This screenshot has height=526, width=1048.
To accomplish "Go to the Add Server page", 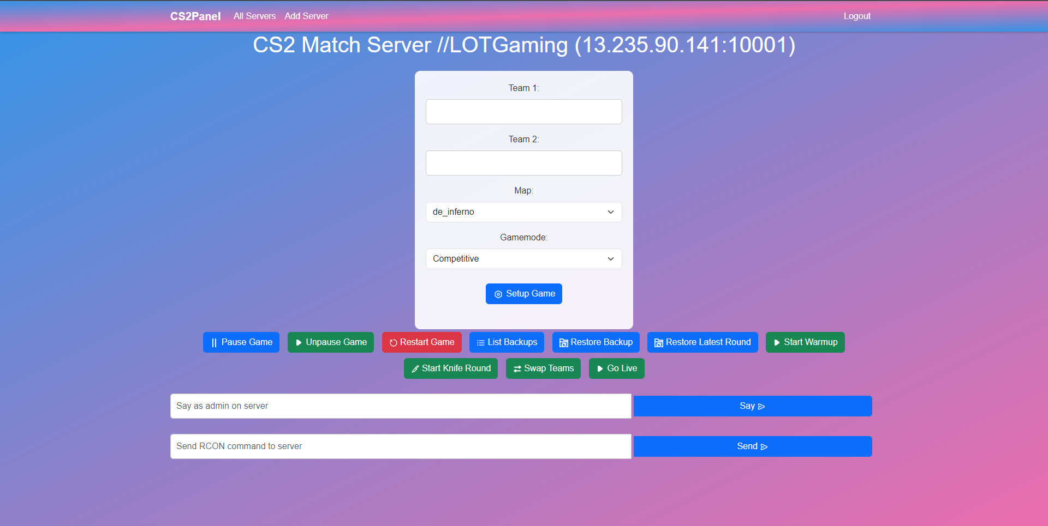I will (306, 16).
